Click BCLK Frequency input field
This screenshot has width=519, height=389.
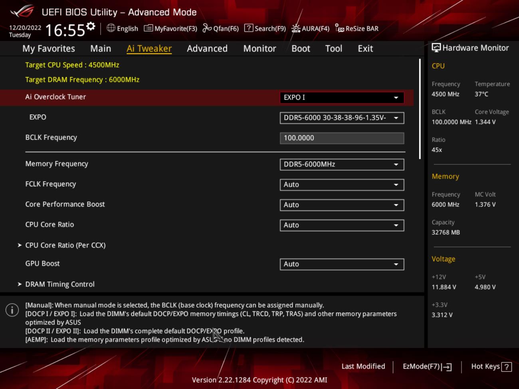click(342, 138)
